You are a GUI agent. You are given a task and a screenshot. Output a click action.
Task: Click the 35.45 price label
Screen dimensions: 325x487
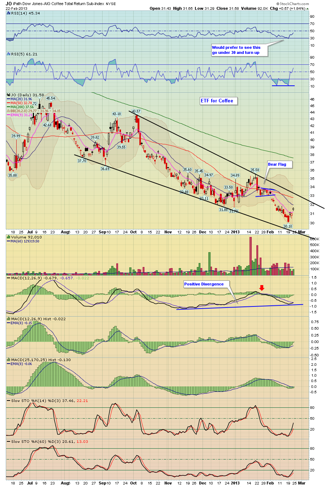click(x=199, y=171)
